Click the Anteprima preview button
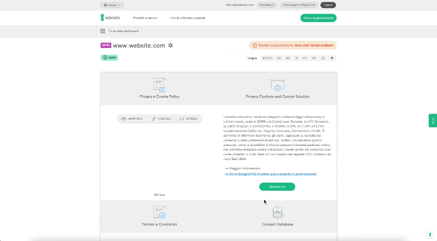 (x=132, y=119)
